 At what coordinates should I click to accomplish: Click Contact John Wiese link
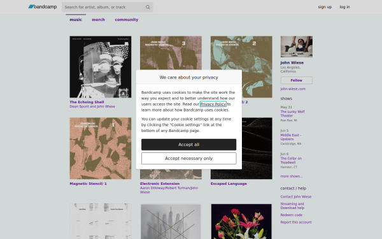pyautogui.click(x=296, y=196)
